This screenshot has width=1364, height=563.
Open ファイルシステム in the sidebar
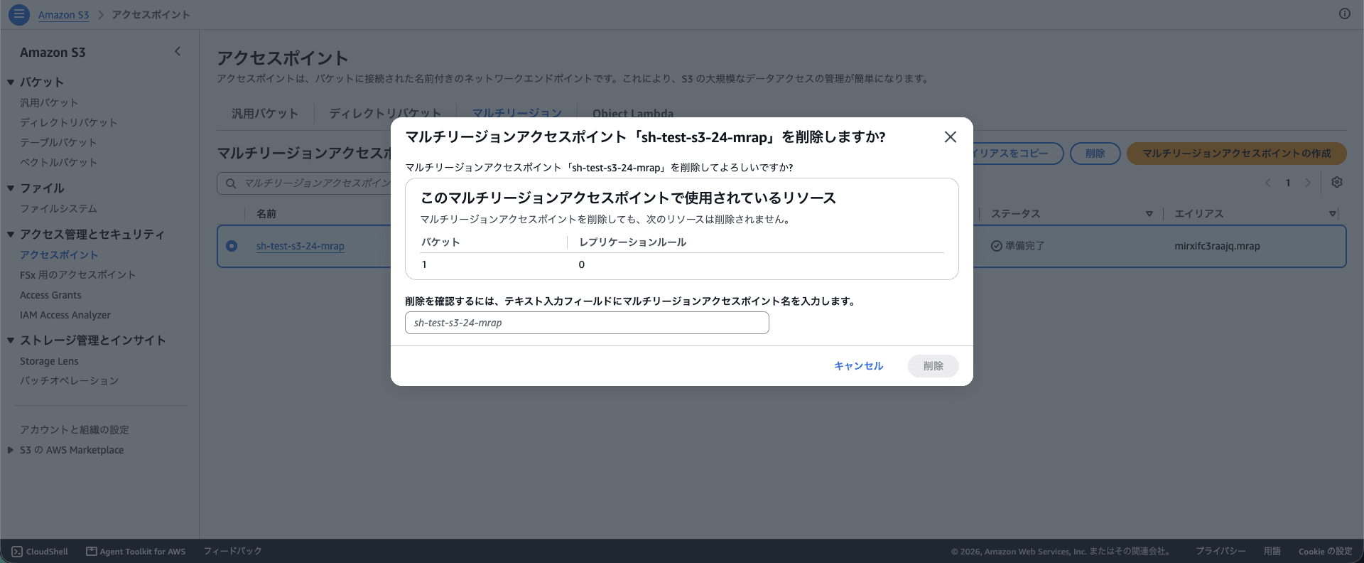coord(58,209)
